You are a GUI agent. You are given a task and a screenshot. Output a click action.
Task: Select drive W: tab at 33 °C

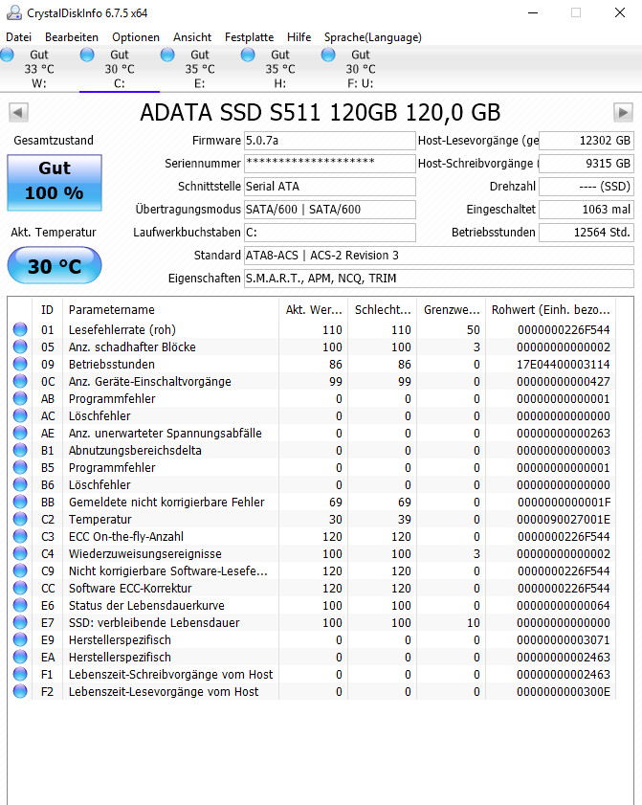click(x=39, y=69)
